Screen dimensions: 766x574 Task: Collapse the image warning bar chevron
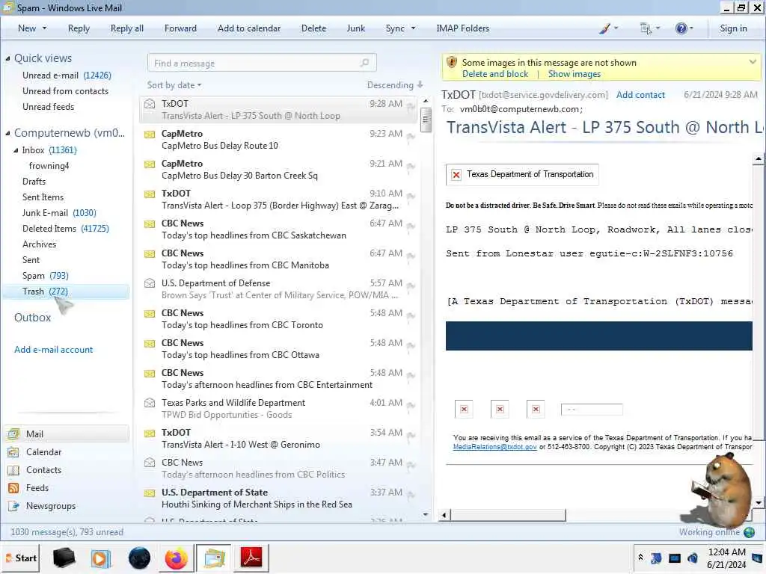753,61
